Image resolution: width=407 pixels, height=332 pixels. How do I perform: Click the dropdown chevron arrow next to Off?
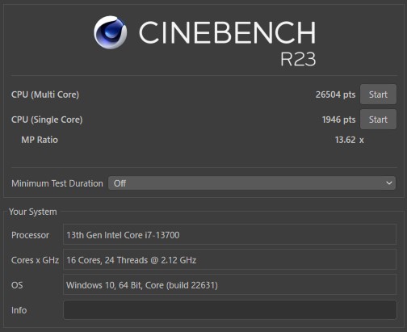(389, 183)
